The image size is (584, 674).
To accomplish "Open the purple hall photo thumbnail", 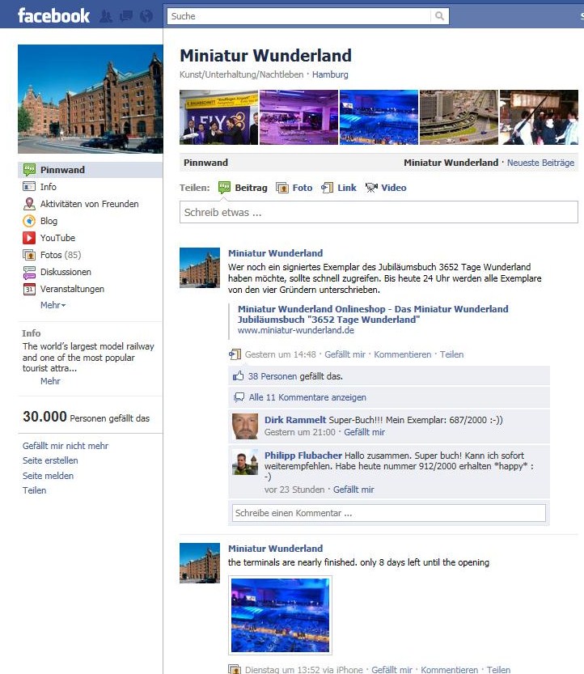I will (299, 117).
